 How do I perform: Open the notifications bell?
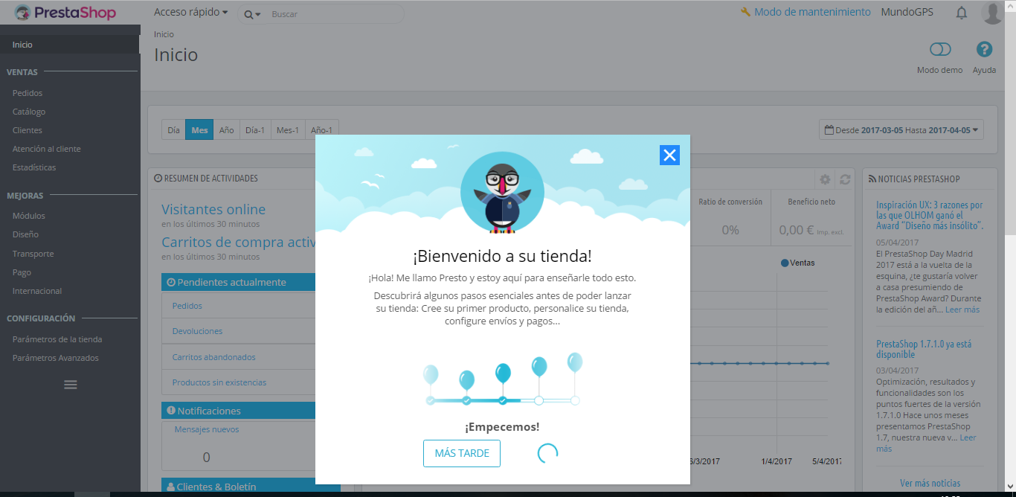(x=962, y=13)
